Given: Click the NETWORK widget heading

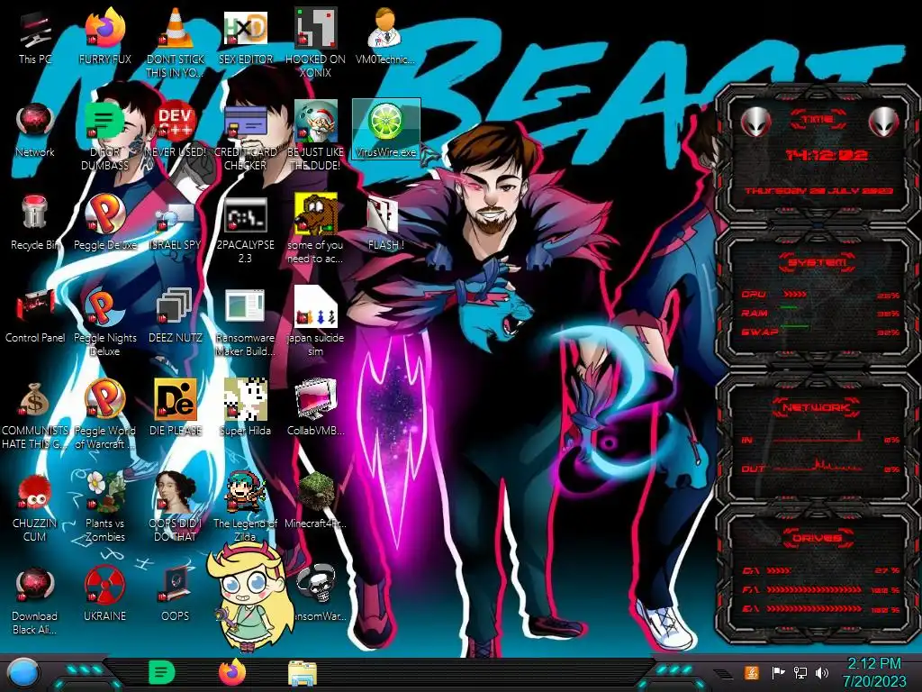Looking at the screenshot, I should tap(816, 406).
